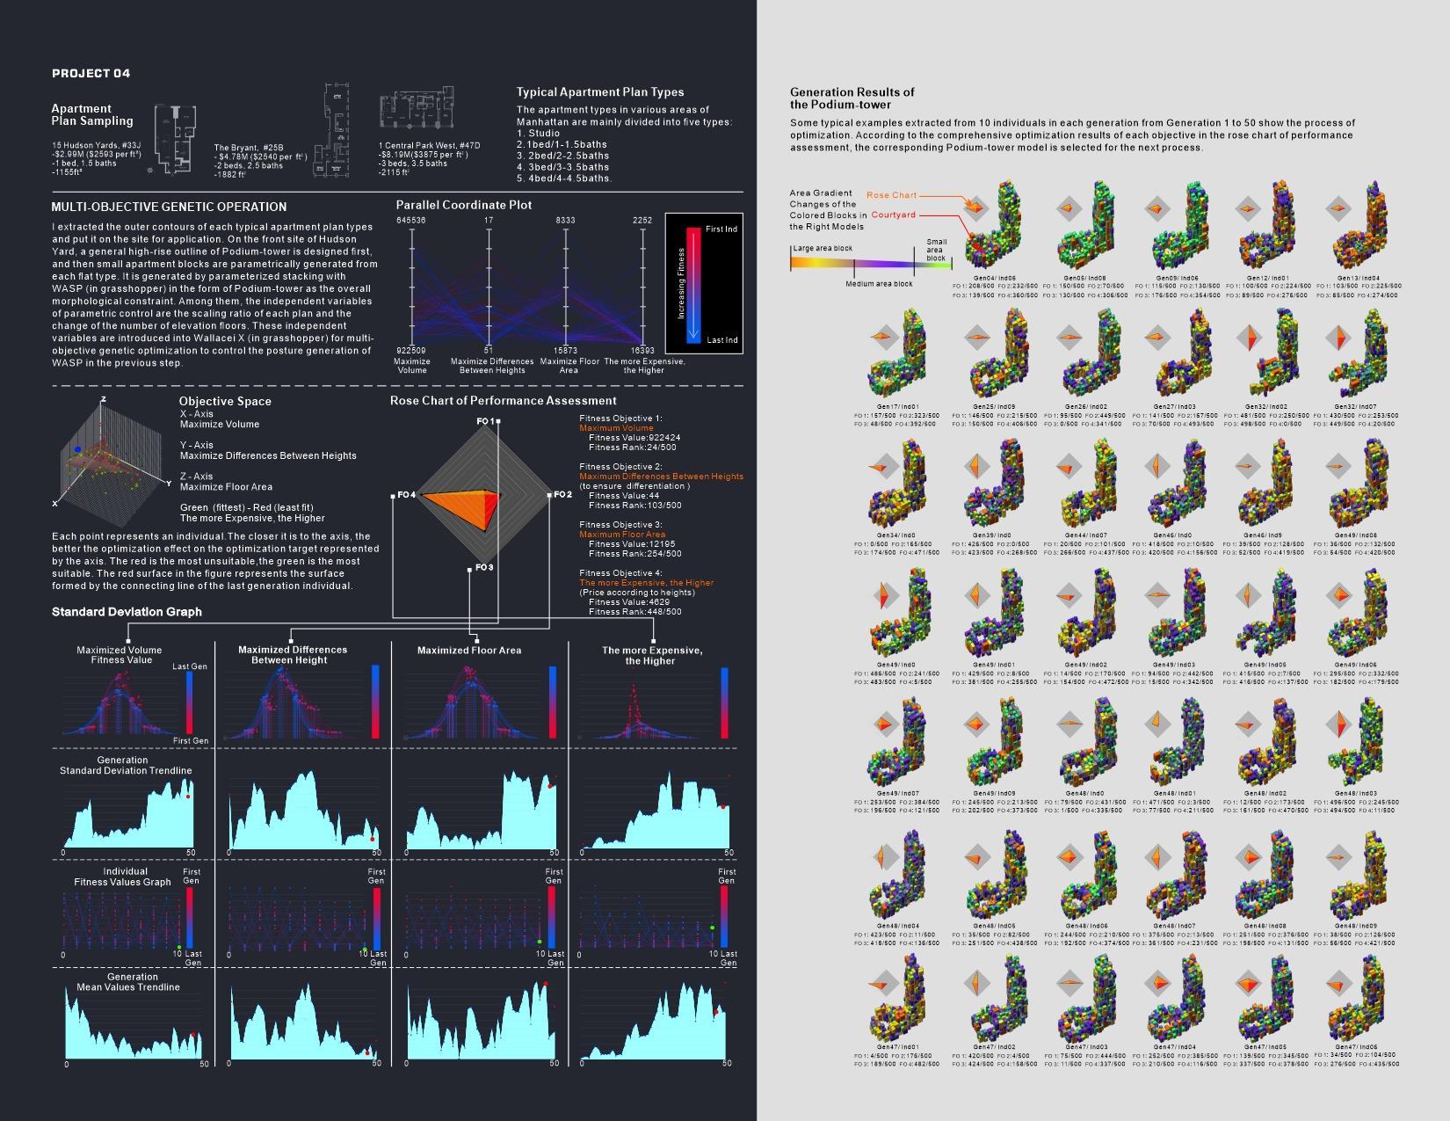Click the rose chart icon beside Gen49/Ind02
1450x1121 pixels.
[1069, 596]
